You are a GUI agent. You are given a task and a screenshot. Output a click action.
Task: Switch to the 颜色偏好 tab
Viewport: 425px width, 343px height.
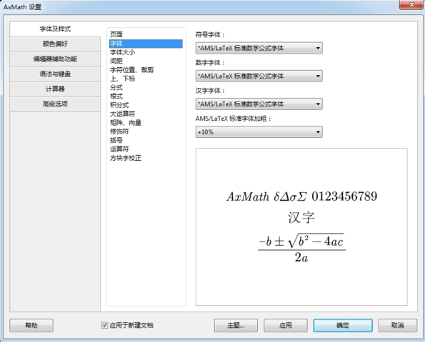[55, 44]
